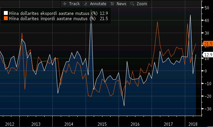Select the Track toolbar button
This screenshot has height=127, width=213.
click(71, 4)
